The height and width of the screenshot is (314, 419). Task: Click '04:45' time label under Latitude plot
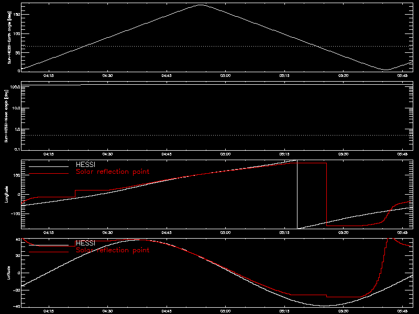coord(167,311)
